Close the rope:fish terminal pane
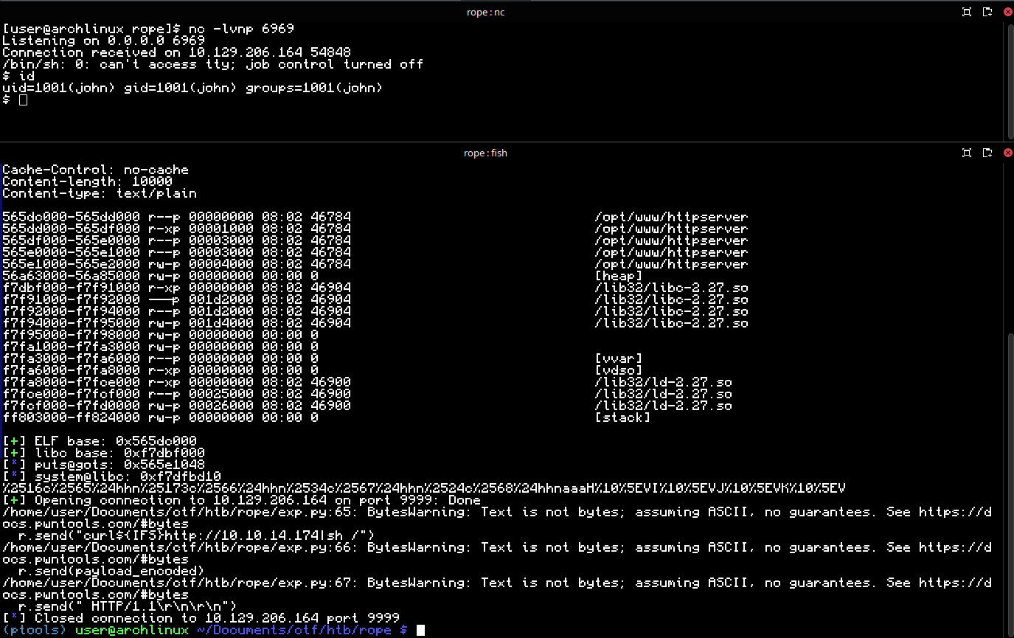 (1007, 153)
